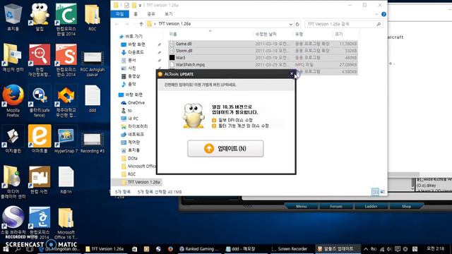Open Microsoft Office 16 folder icon

(x=66, y=223)
